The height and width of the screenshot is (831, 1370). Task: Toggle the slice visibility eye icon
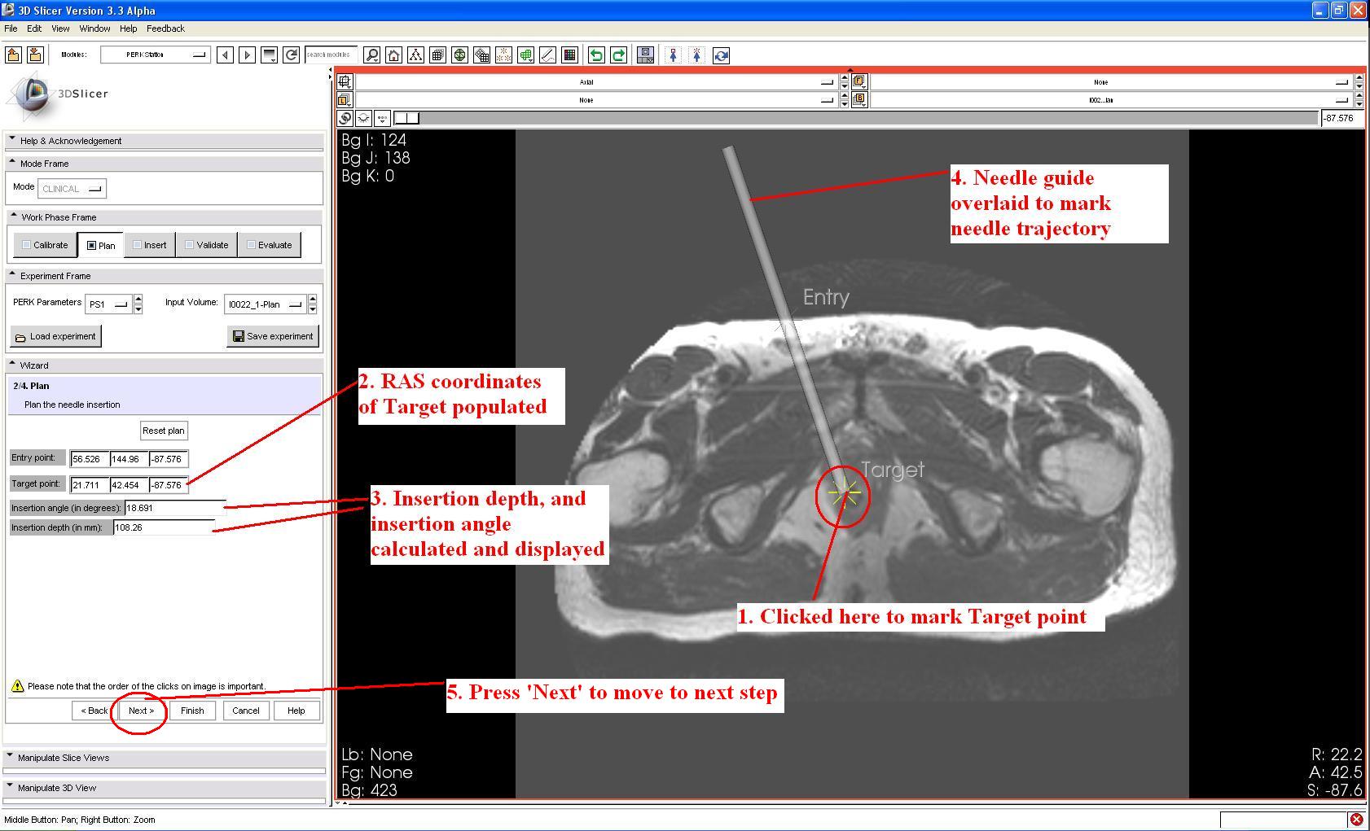364,118
